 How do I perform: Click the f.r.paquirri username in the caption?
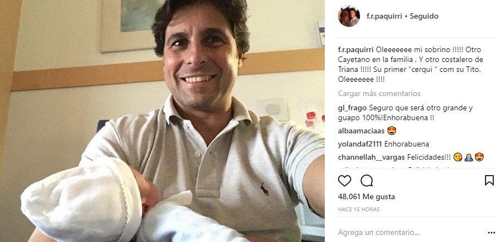tap(356, 50)
